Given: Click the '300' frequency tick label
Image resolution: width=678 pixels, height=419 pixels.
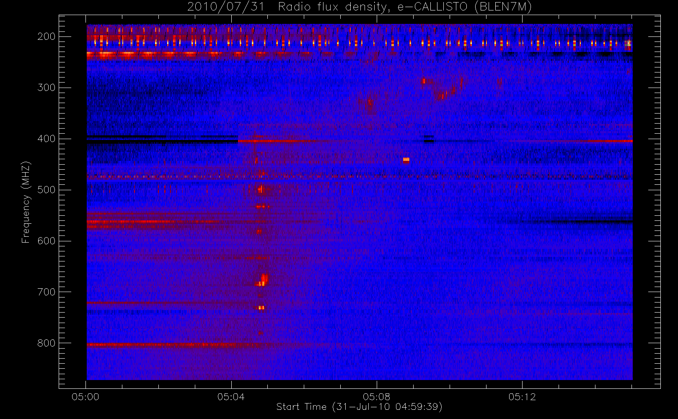Looking at the screenshot, I should pyautogui.click(x=47, y=88).
